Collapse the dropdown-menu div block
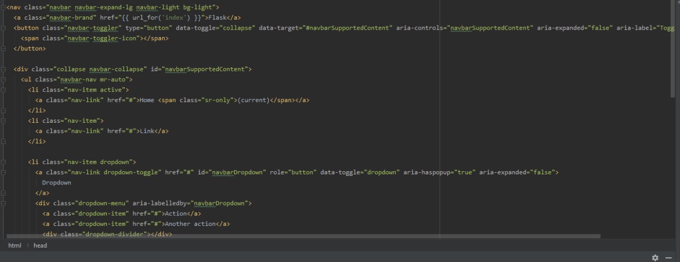This screenshot has width=680, height=262. [3, 203]
